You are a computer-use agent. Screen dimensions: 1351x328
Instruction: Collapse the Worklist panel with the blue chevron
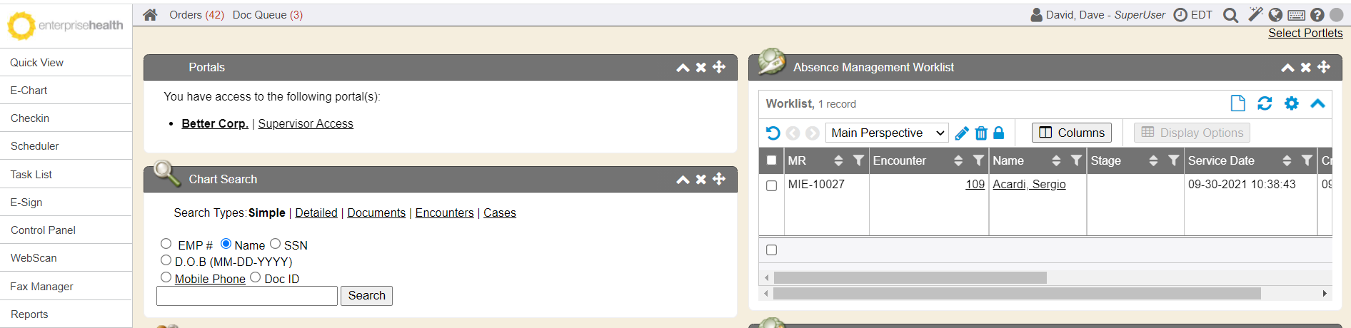tap(1317, 103)
